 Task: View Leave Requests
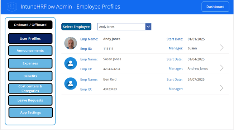30,100
